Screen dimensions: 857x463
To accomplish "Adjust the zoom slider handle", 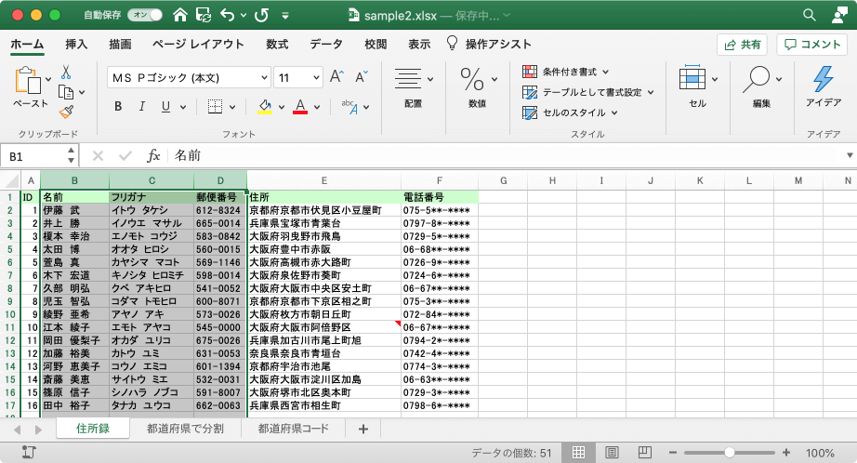I will coord(729,453).
